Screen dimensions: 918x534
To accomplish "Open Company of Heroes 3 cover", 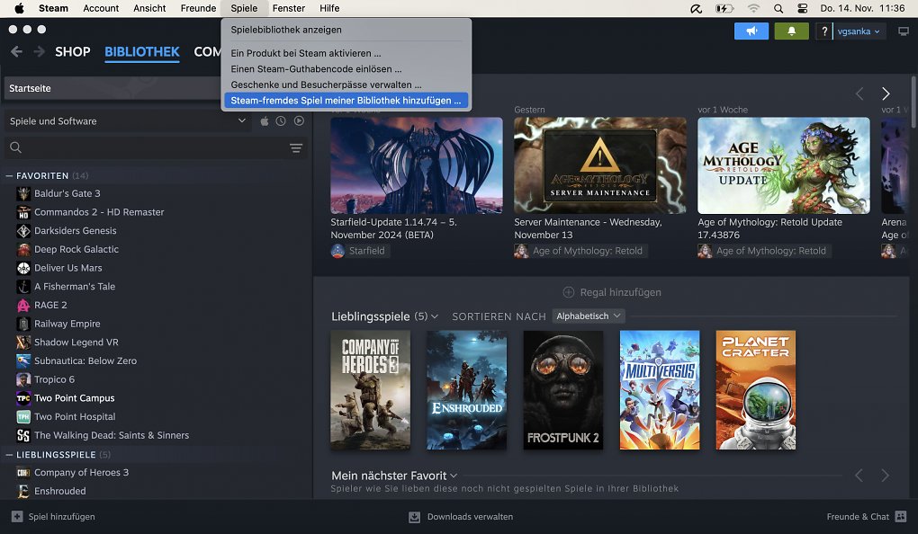I will (x=371, y=390).
